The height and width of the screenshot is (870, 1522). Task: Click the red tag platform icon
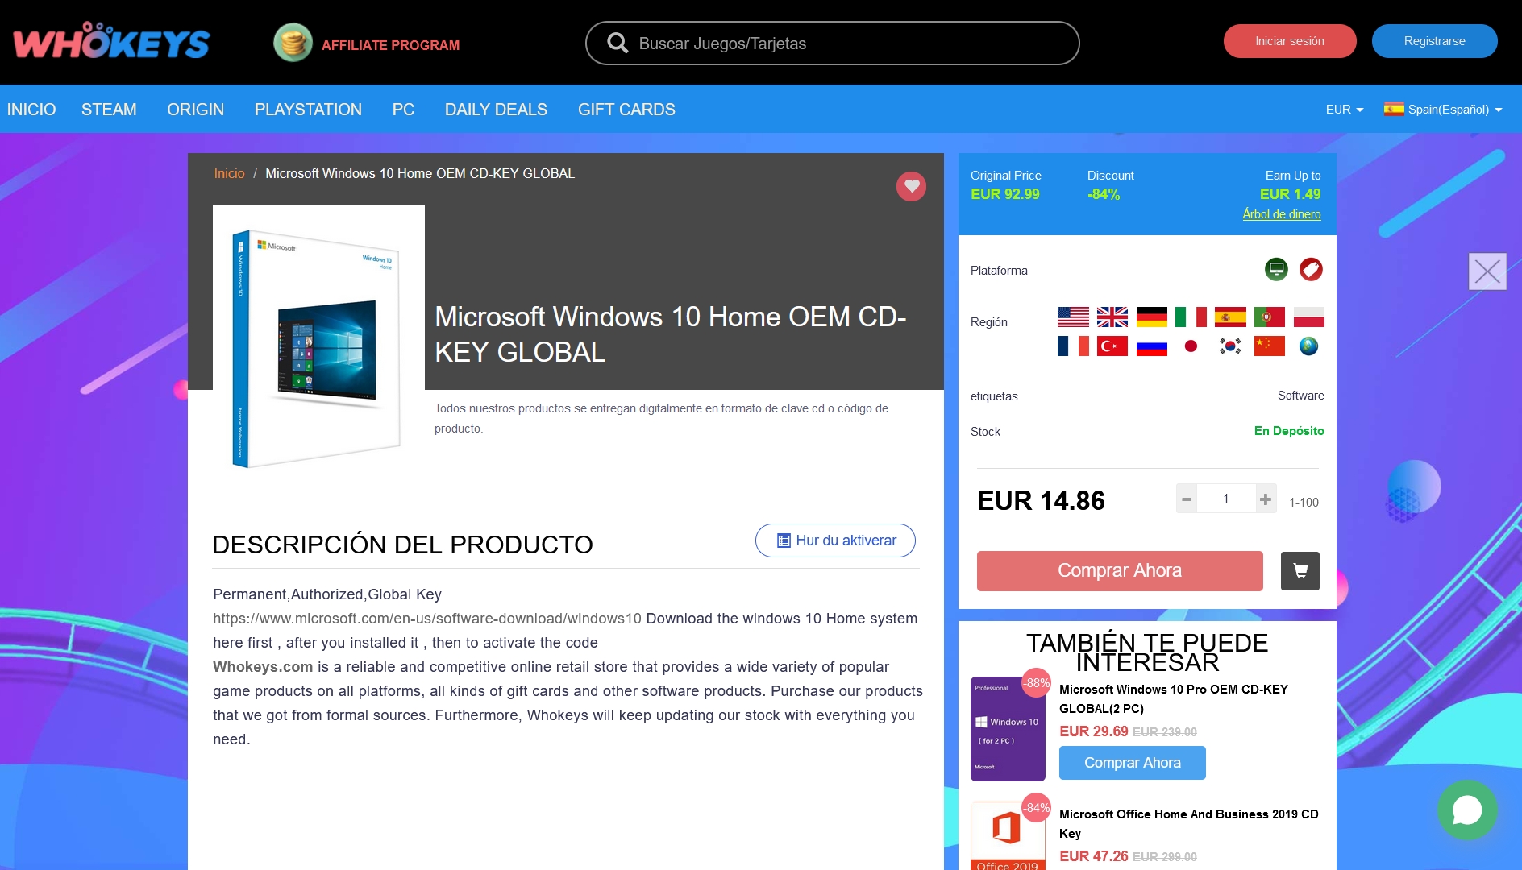coord(1311,269)
